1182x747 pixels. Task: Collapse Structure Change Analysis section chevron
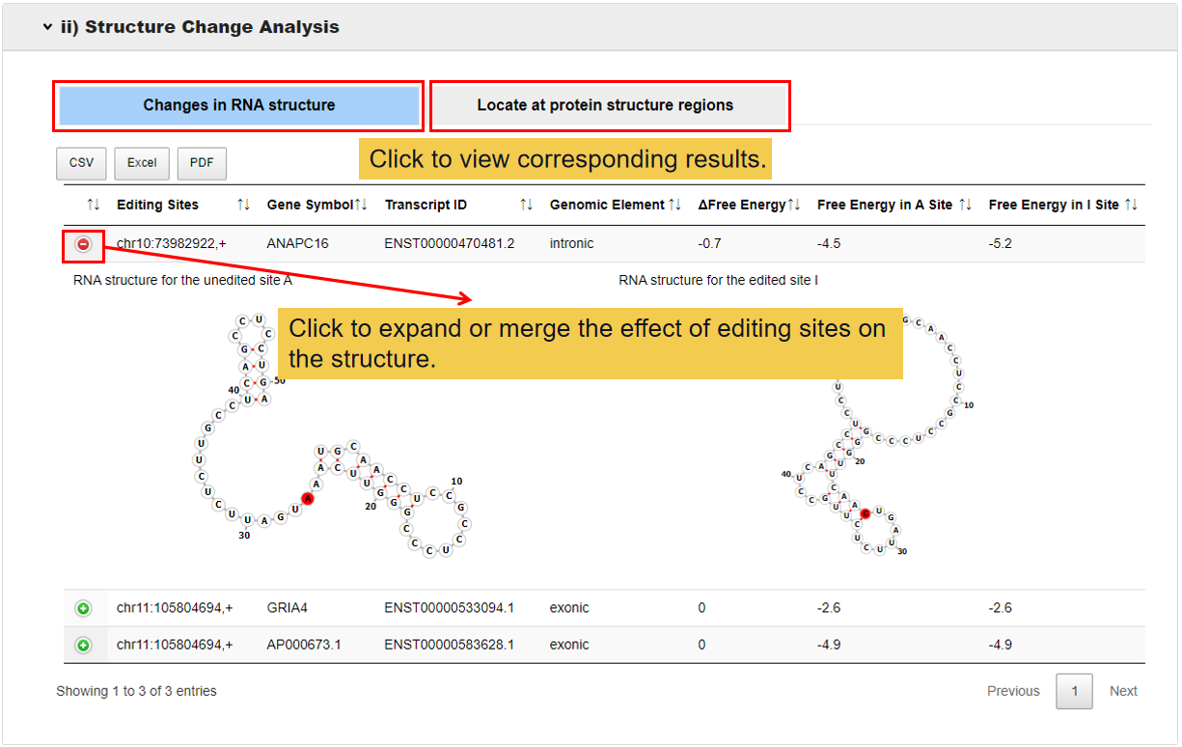coord(47,27)
